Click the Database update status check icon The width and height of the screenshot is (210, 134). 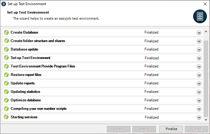[6, 49]
